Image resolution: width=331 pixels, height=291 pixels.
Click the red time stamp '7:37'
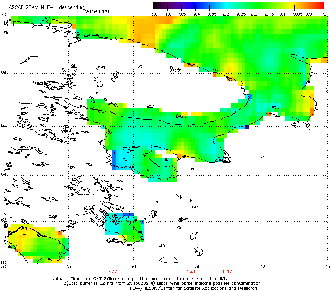click(x=113, y=271)
